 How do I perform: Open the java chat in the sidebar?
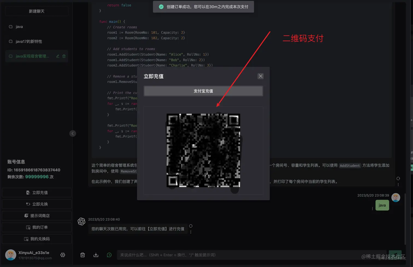point(37,27)
